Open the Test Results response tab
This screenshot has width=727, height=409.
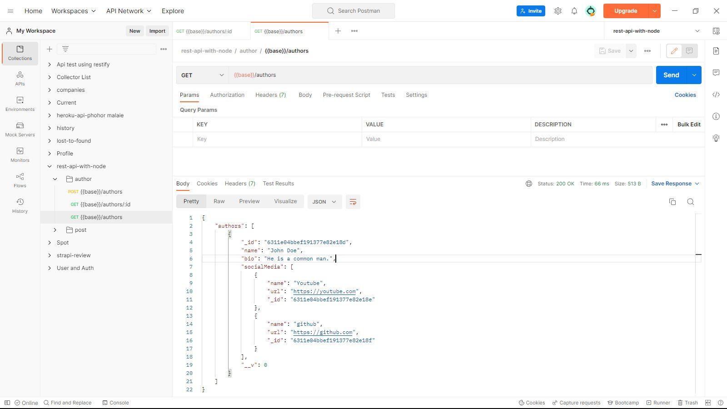[x=278, y=184]
